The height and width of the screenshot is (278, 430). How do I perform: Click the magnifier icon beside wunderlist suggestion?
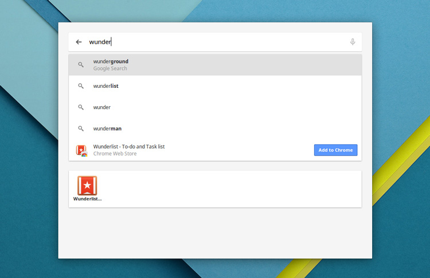pos(81,86)
